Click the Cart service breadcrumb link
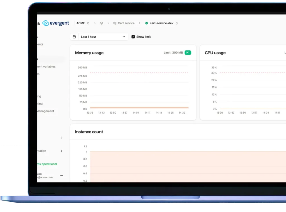The height and width of the screenshot is (212, 286). pyautogui.click(x=126, y=23)
